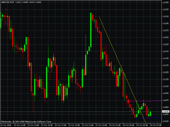170x127 pixels.
Task: Click the 1.6355 price axis label
Action: [166, 3]
